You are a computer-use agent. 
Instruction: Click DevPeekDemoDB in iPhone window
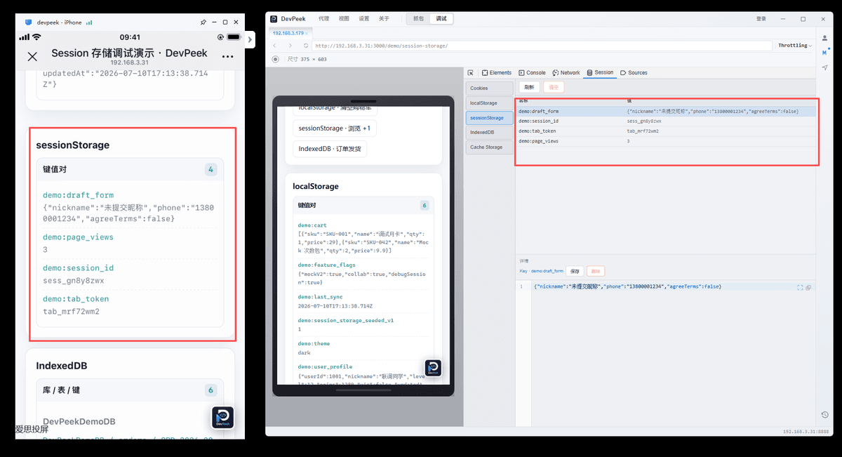click(x=79, y=422)
